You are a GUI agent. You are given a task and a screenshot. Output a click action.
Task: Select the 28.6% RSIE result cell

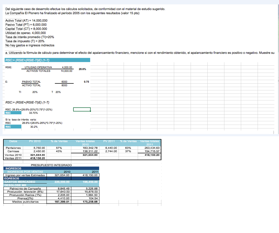click(82, 69)
